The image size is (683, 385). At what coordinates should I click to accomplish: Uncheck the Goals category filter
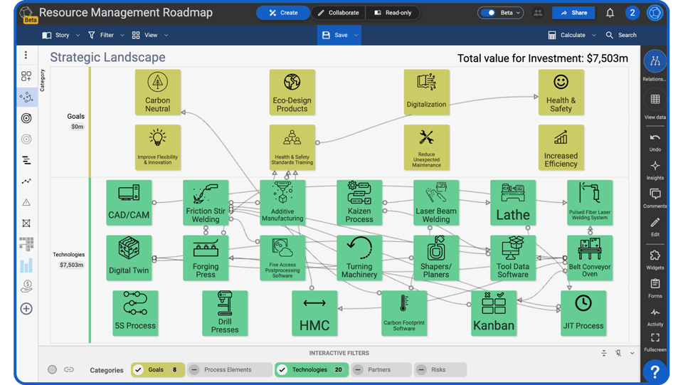point(139,370)
